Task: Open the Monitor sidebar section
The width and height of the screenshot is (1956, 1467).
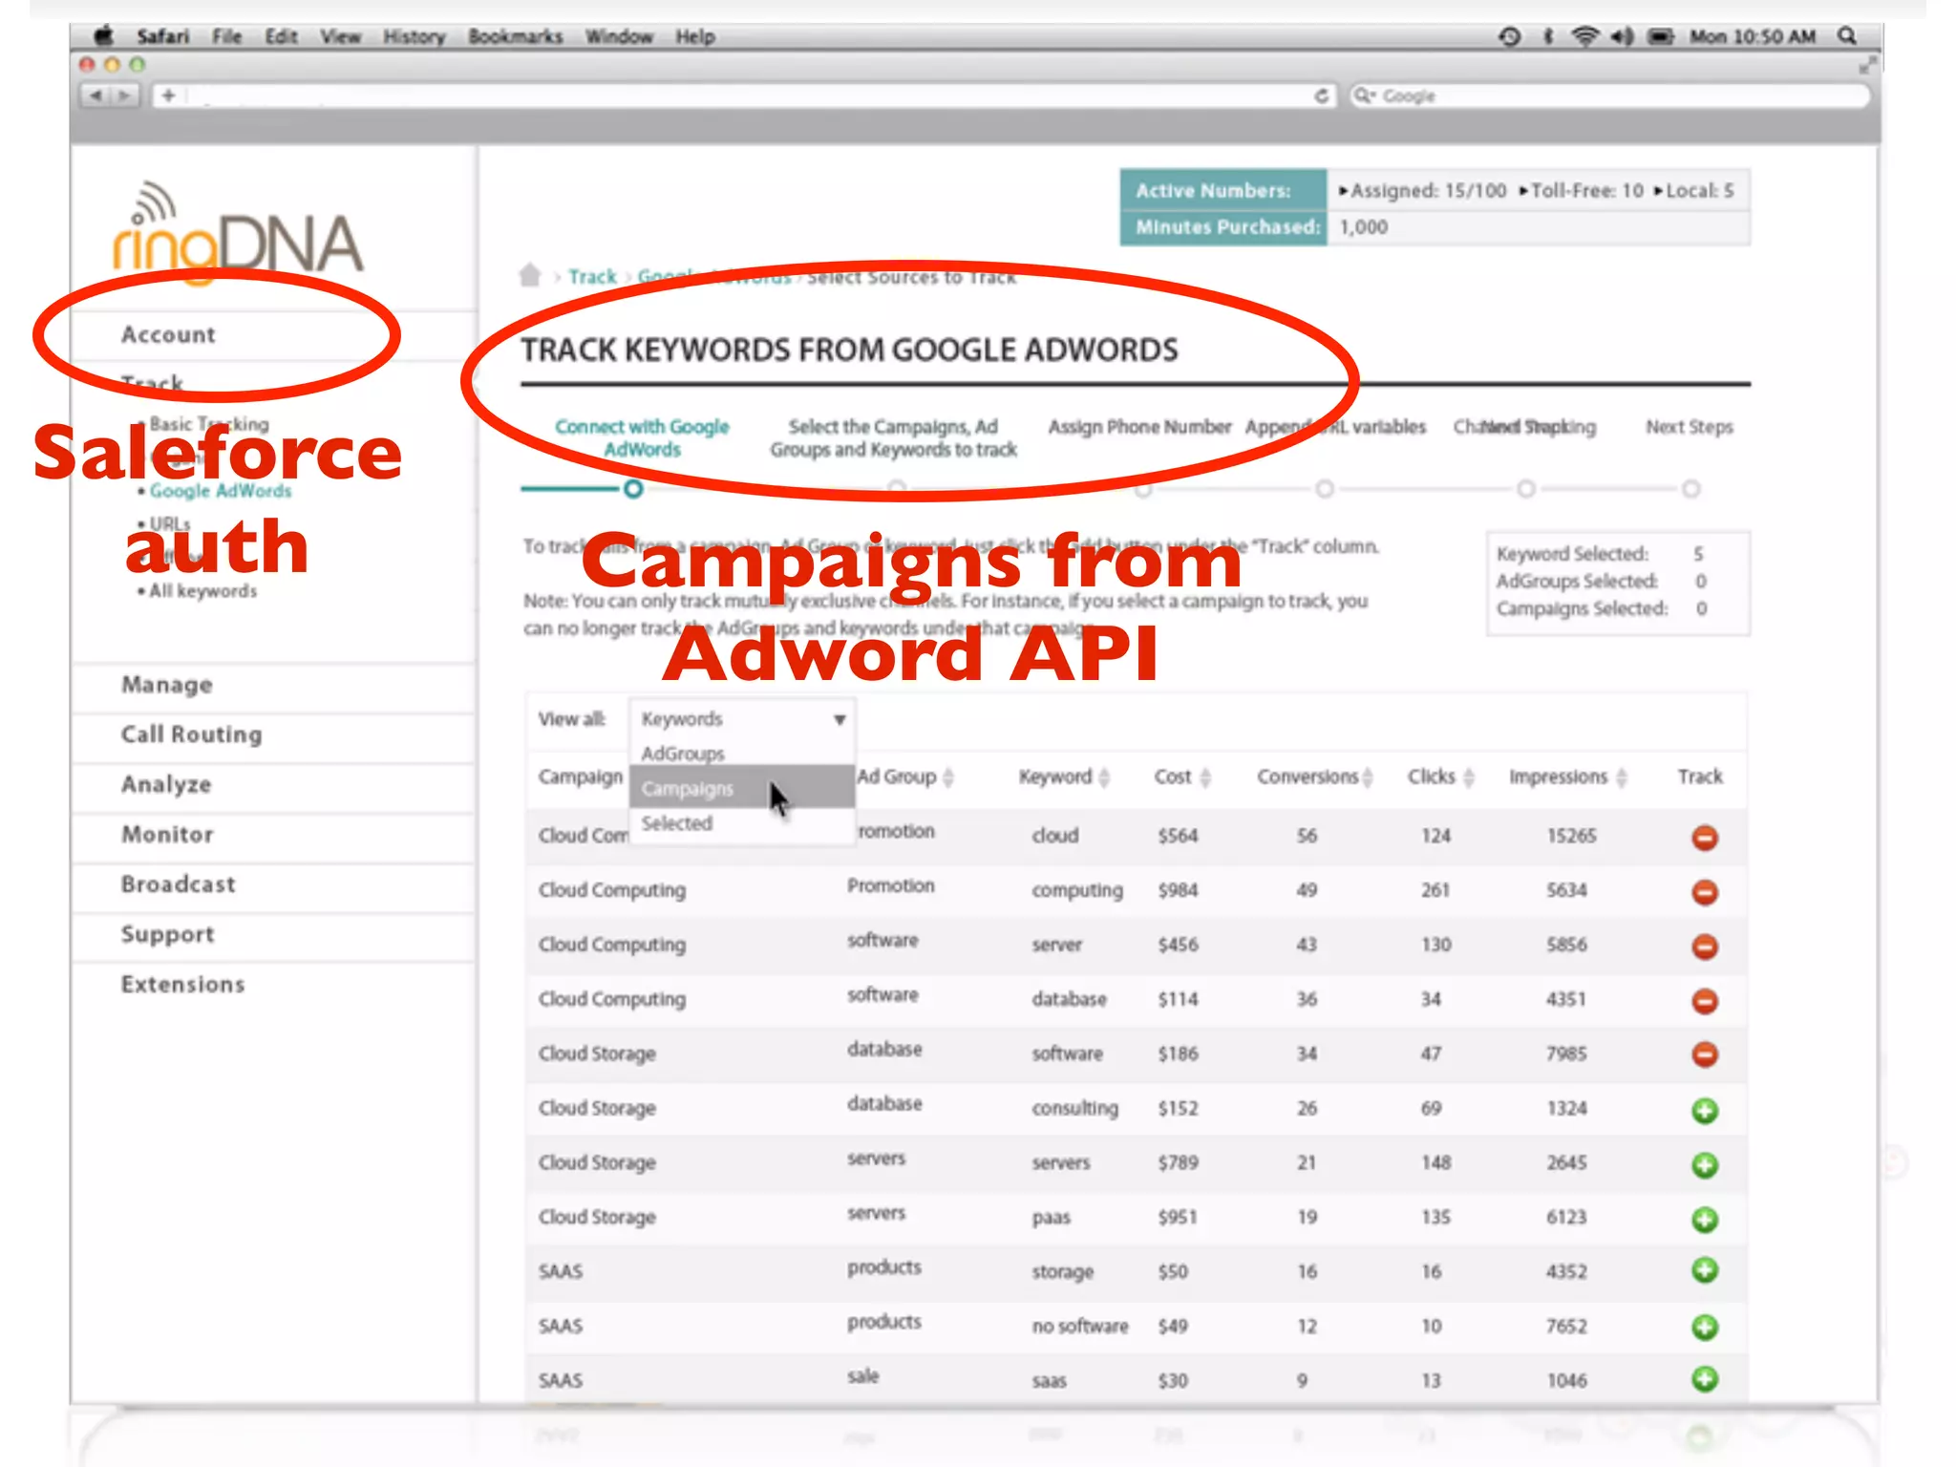Action: point(167,834)
